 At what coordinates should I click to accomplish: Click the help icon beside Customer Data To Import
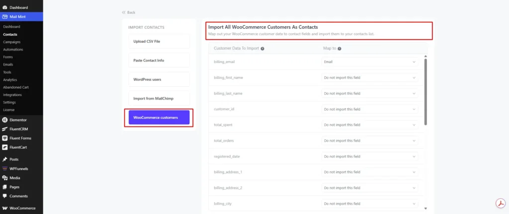click(262, 49)
